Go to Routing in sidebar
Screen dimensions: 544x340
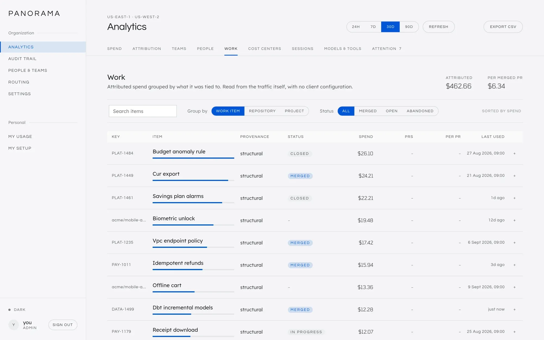click(x=43, y=82)
